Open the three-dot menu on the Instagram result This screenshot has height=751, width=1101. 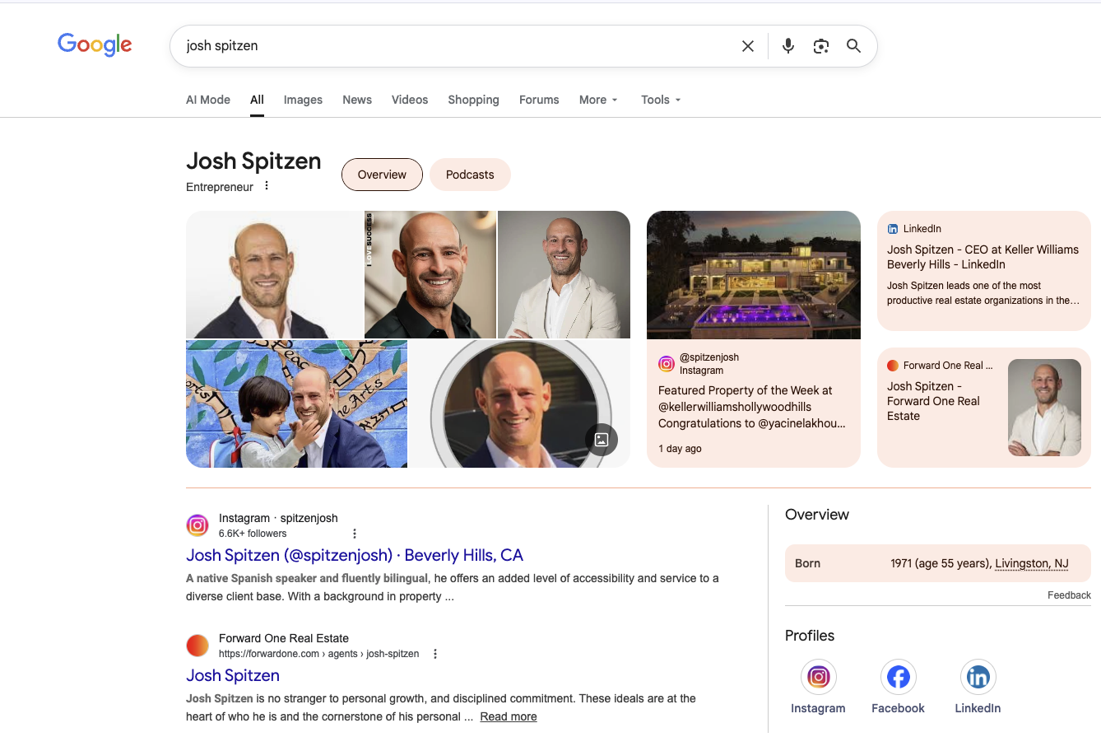tap(355, 534)
